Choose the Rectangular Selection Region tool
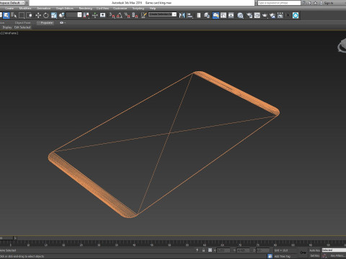This screenshot has height=259, width=346. [22, 16]
